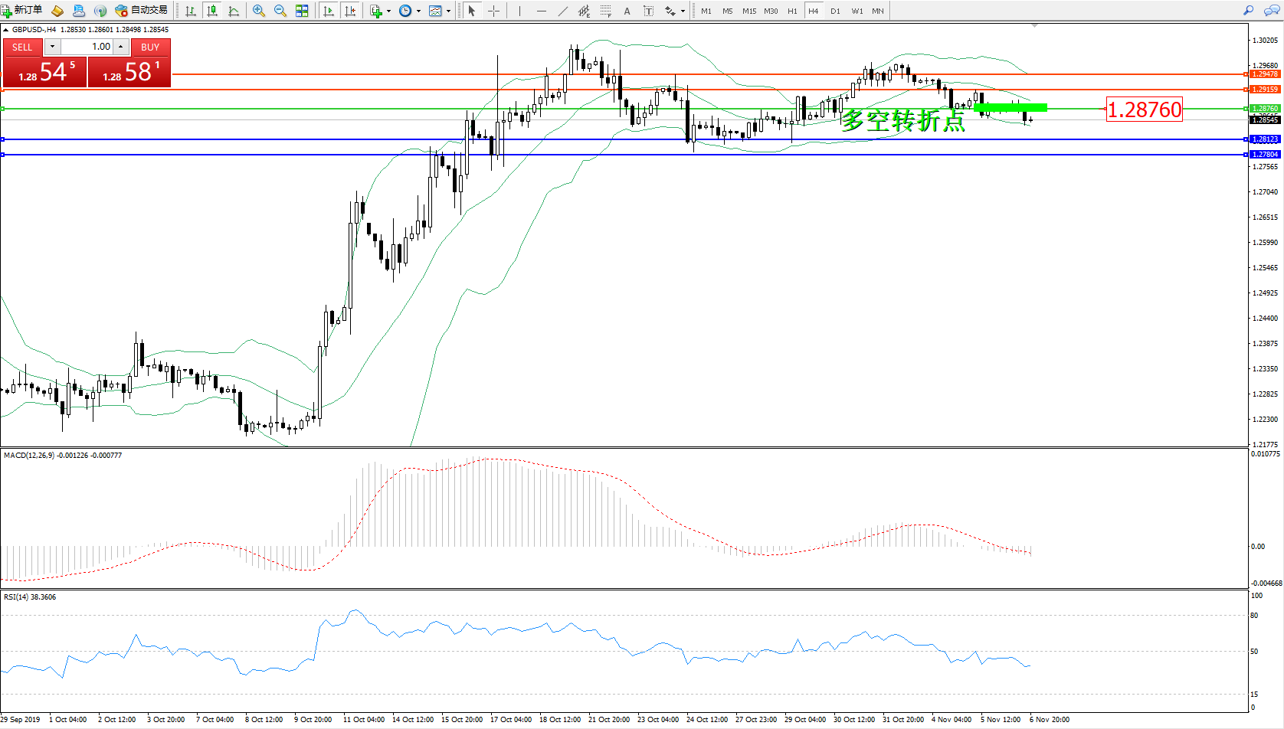The width and height of the screenshot is (1284, 729).
Task: Expand the indicators list dropdown
Action: click(388, 11)
